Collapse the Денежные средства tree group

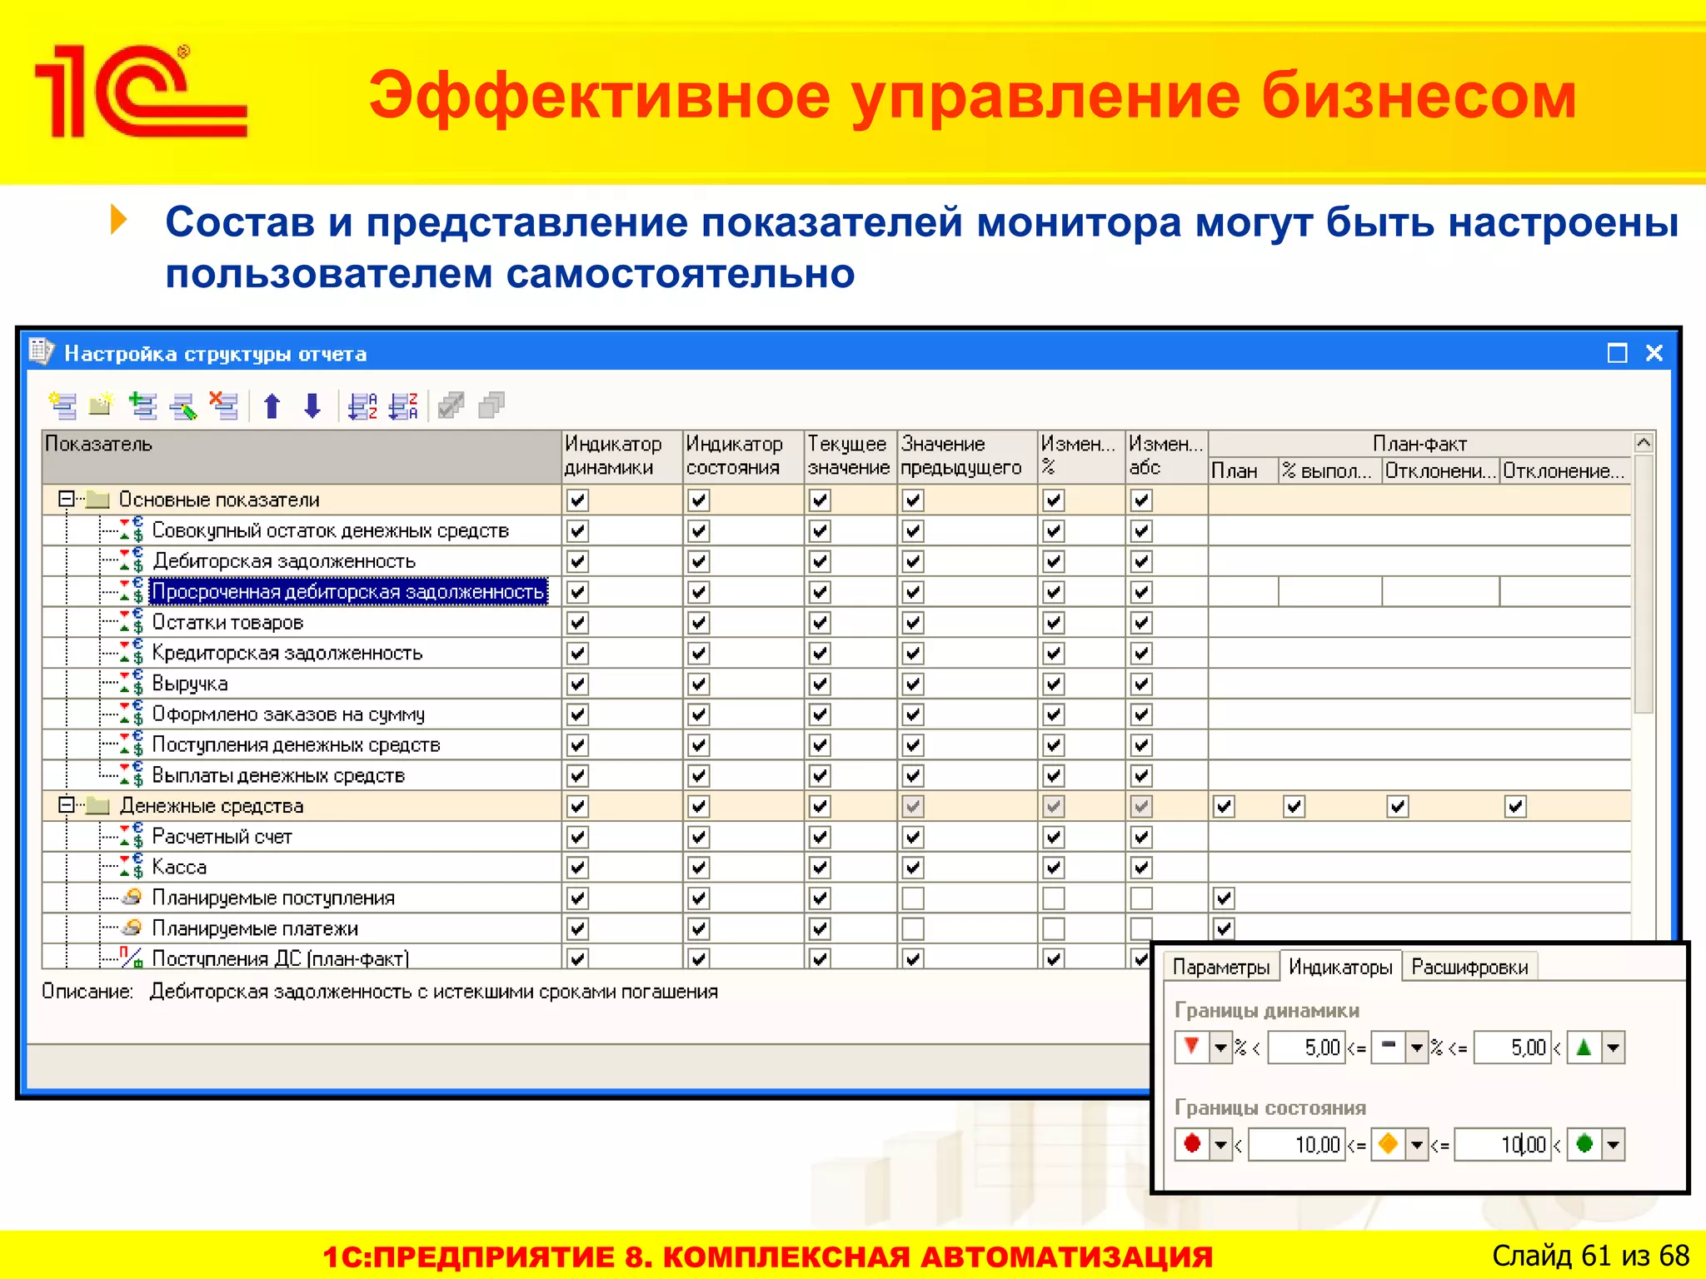[66, 804]
